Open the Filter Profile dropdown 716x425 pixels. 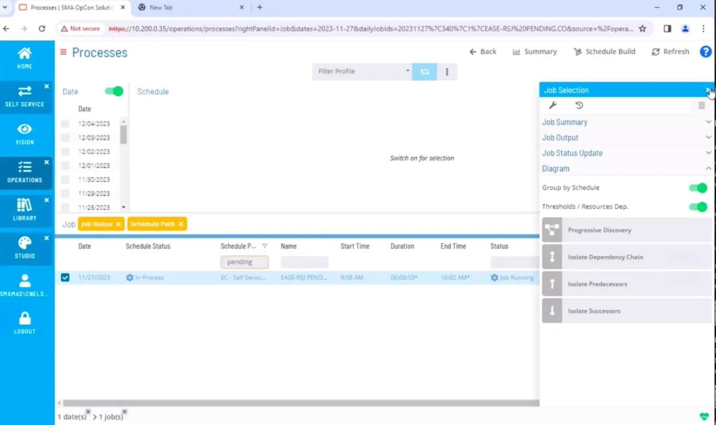pyautogui.click(x=362, y=72)
